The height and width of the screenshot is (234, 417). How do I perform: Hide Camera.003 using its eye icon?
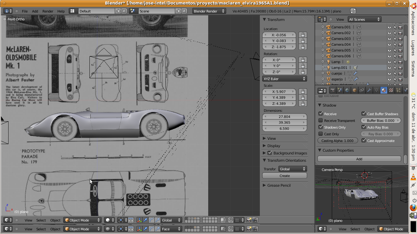click(x=389, y=39)
